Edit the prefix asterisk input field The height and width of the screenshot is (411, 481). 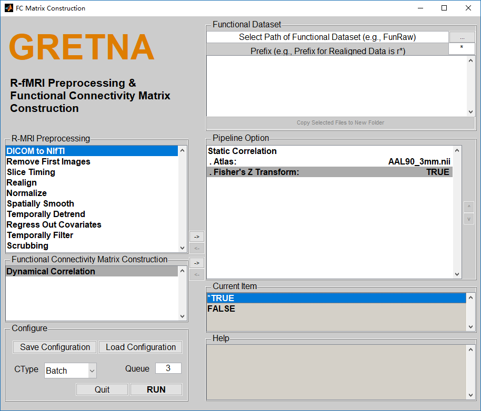[462, 49]
